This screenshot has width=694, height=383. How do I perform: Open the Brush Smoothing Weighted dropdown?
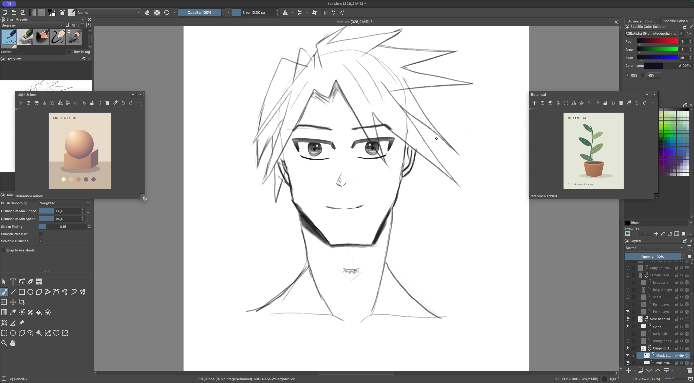65,203
